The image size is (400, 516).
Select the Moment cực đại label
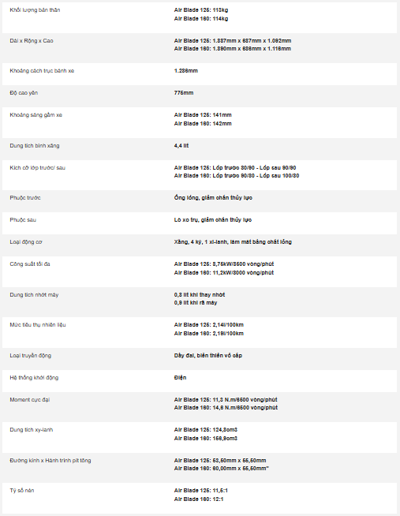pos(30,399)
